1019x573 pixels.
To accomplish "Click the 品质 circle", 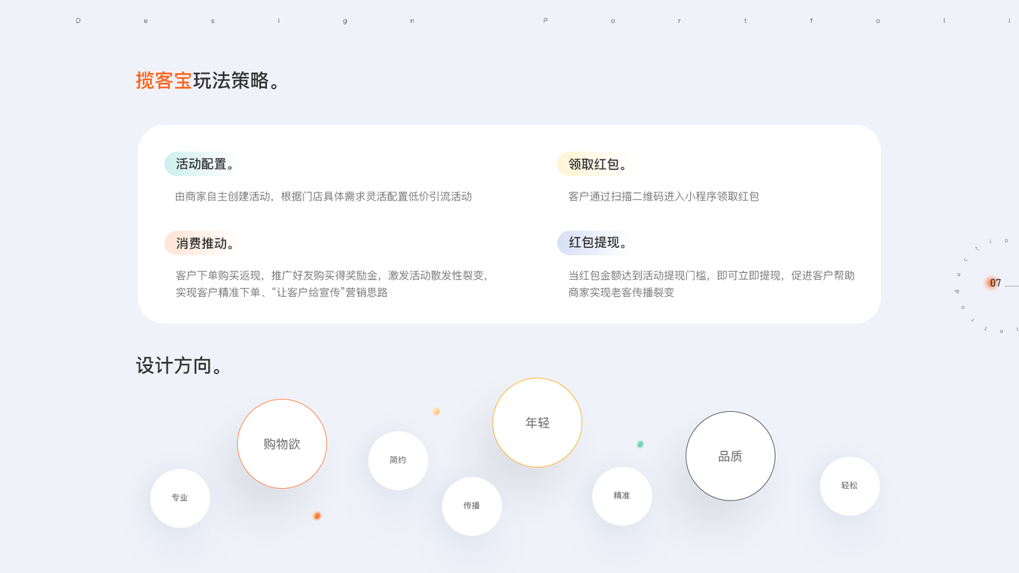I will (730, 456).
